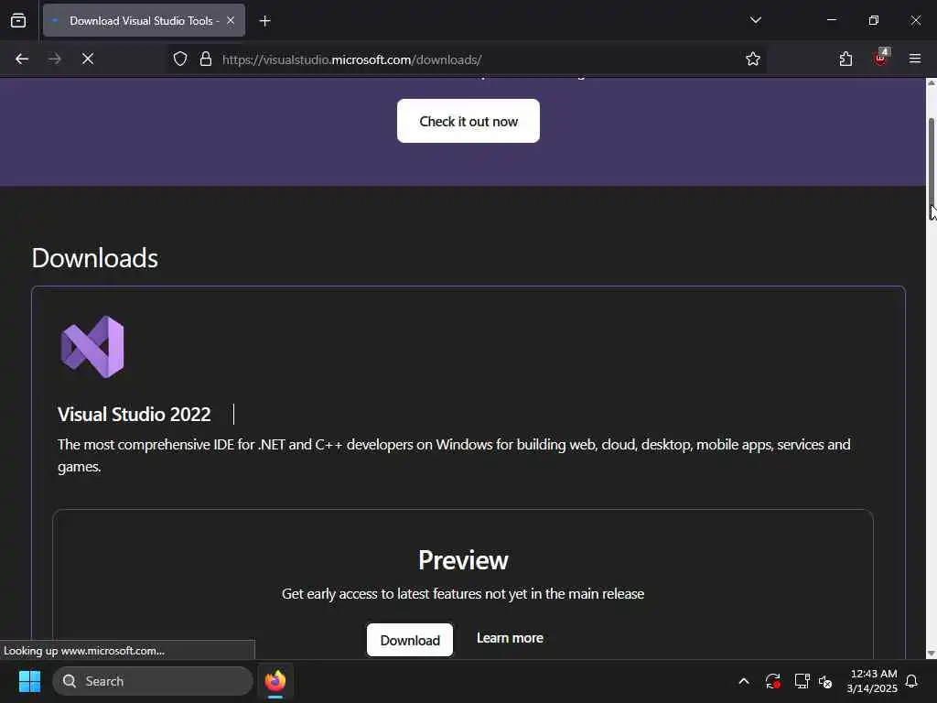Image resolution: width=937 pixels, height=703 pixels.
Task: Click the forward navigation arrow
Action: [x=55, y=59]
